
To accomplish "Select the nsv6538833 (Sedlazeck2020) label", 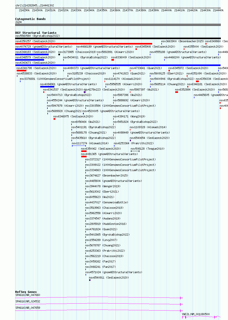I will click(37, 73).
